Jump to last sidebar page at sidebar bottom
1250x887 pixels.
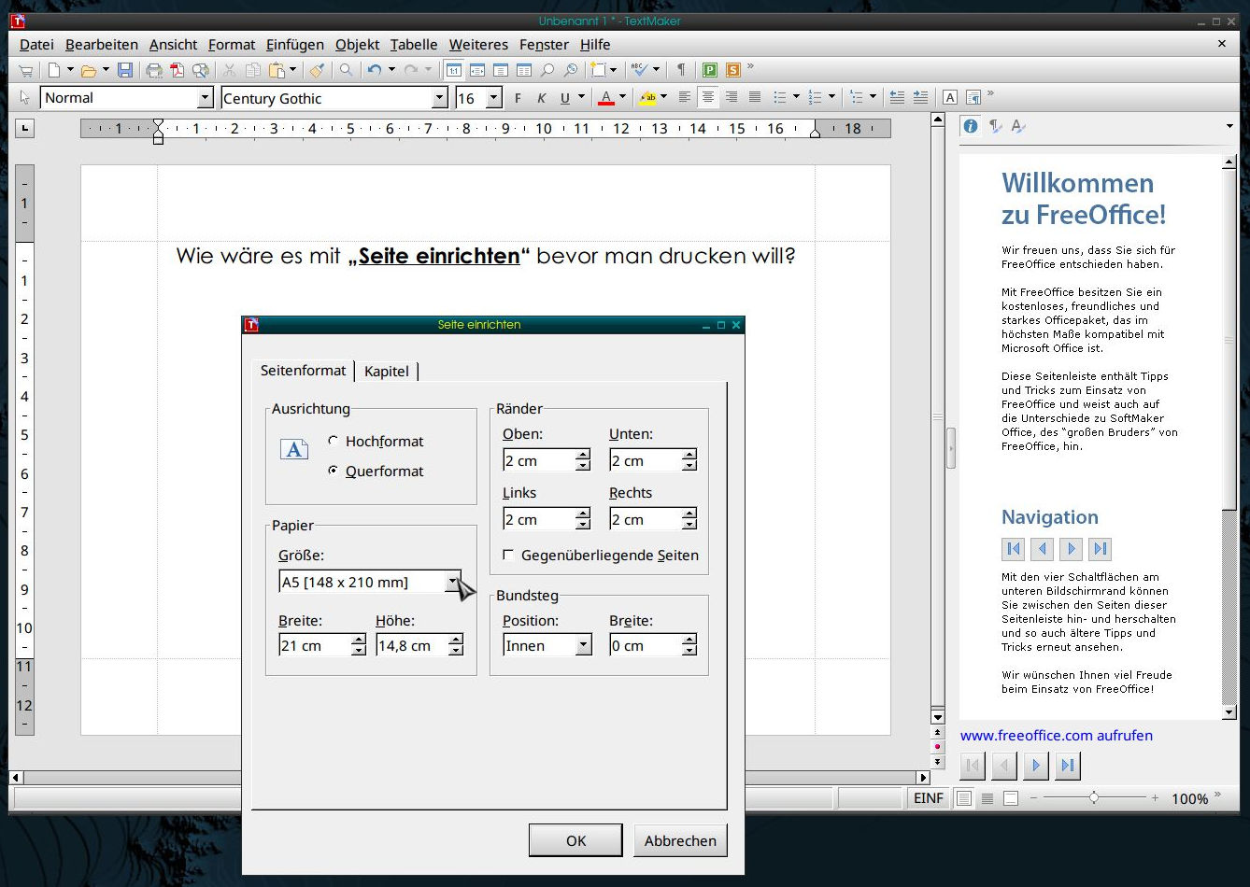pyautogui.click(x=1068, y=767)
